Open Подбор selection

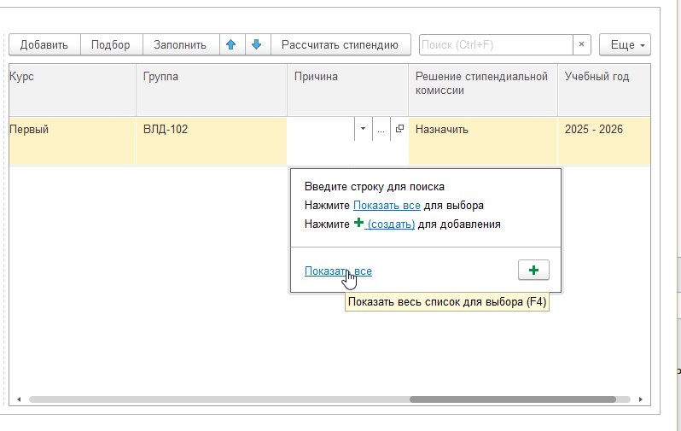click(x=111, y=44)
